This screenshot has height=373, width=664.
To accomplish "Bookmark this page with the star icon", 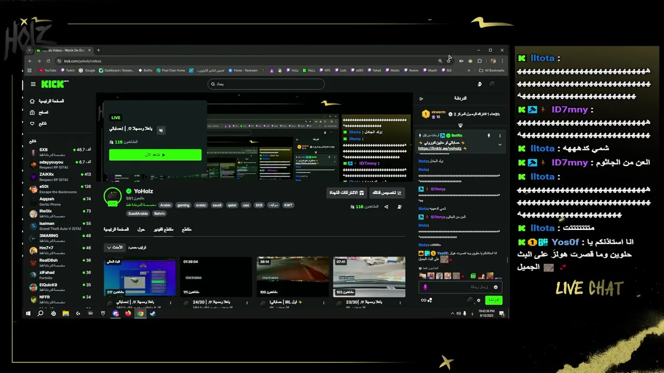I will [x=449, y=61].
